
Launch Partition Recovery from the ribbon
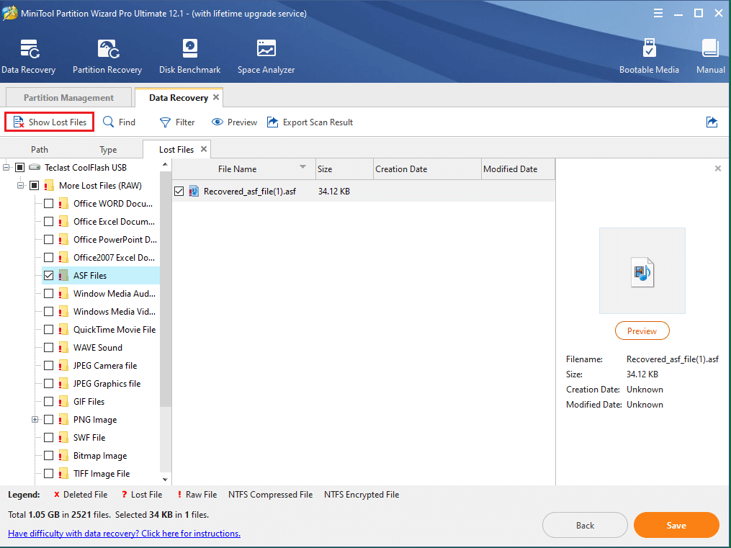pyautogui.click(x=108, y=49)
